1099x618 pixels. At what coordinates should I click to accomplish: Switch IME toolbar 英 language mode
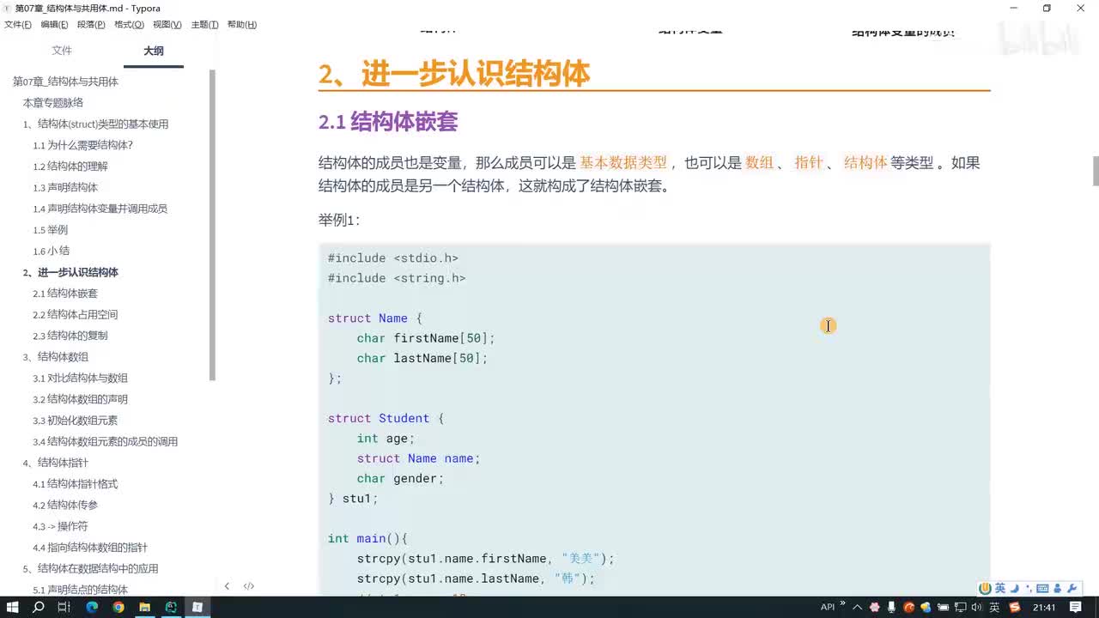click(x=999, y=589)
